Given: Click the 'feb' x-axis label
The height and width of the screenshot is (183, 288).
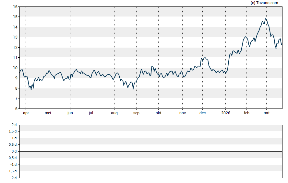Looking at the screenshot, I should pos(246,113).
